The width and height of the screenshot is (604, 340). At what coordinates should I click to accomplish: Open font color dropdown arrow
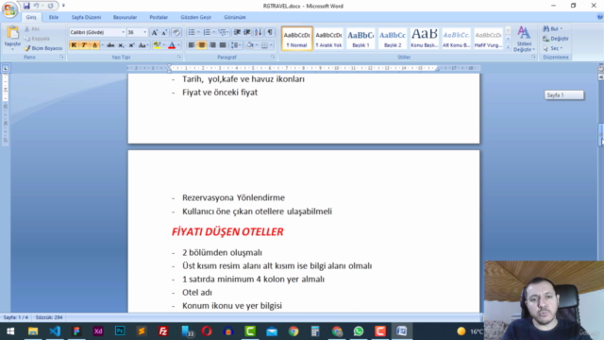[x=178, y=45]
